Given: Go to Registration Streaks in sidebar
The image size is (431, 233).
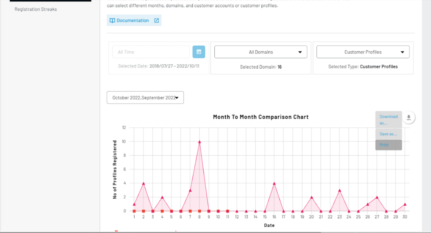Looking at the screenshot, I should click(36, 9).
